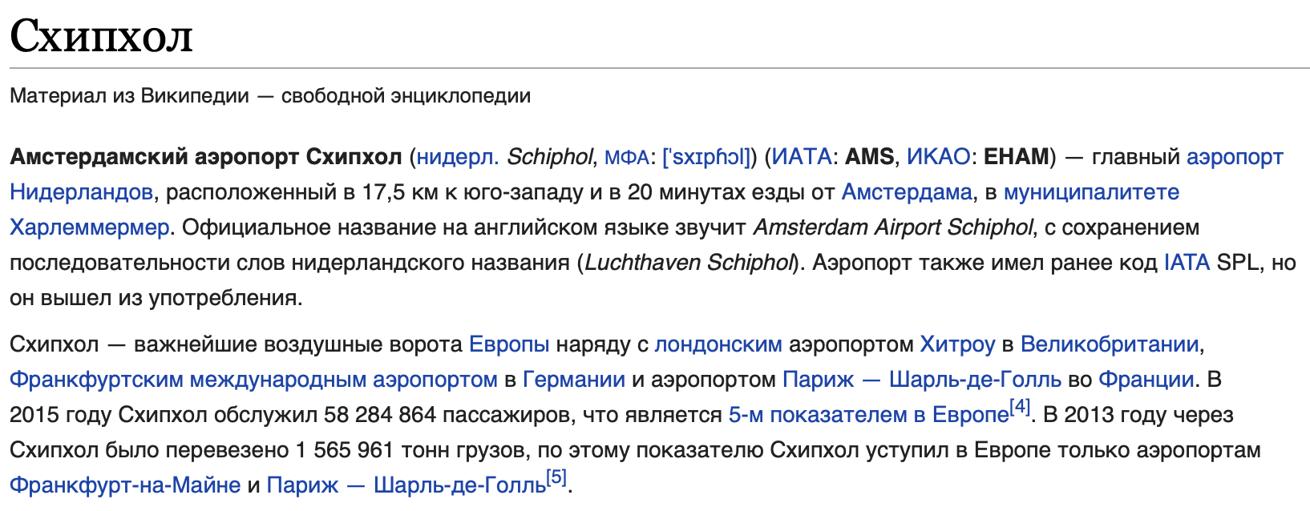This screenshot has height=511, width=1310.
Task: Open the ['sxɪpɦɔl] phonetic transcription link
Action: [x=706, y=158]
